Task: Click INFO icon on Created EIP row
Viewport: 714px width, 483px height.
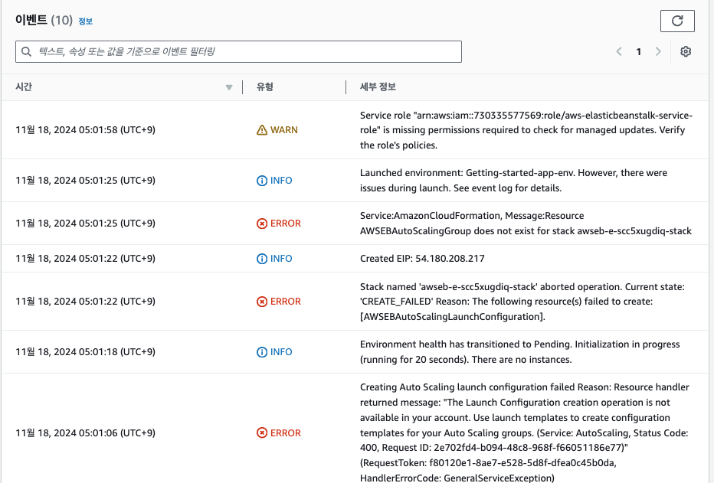Action: click(262, 258)
